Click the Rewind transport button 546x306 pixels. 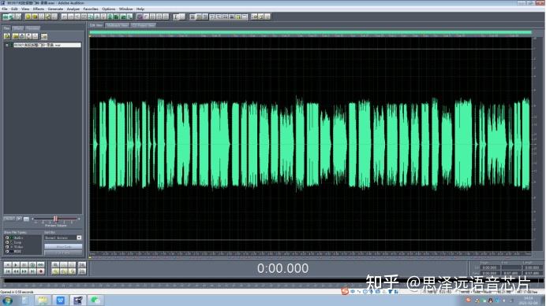click(16, 271)
